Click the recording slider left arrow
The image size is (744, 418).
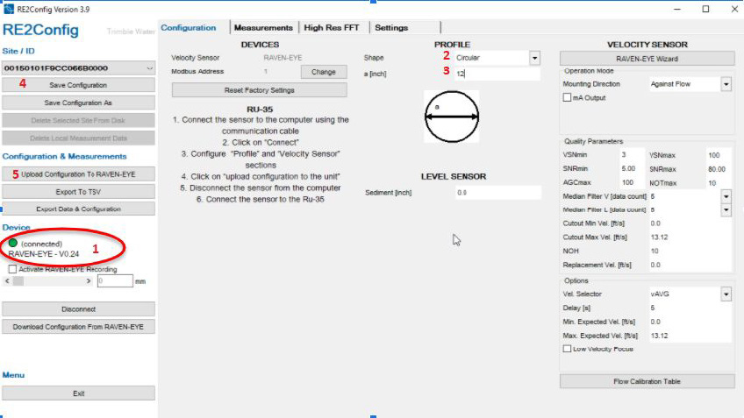[x=7, y=281]
